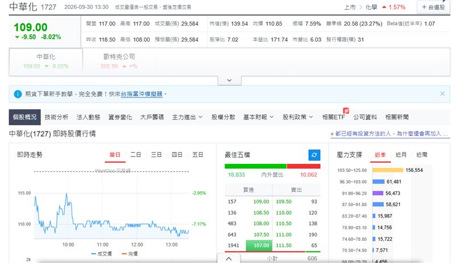Click the 上市 breadcrumb link

350,7
